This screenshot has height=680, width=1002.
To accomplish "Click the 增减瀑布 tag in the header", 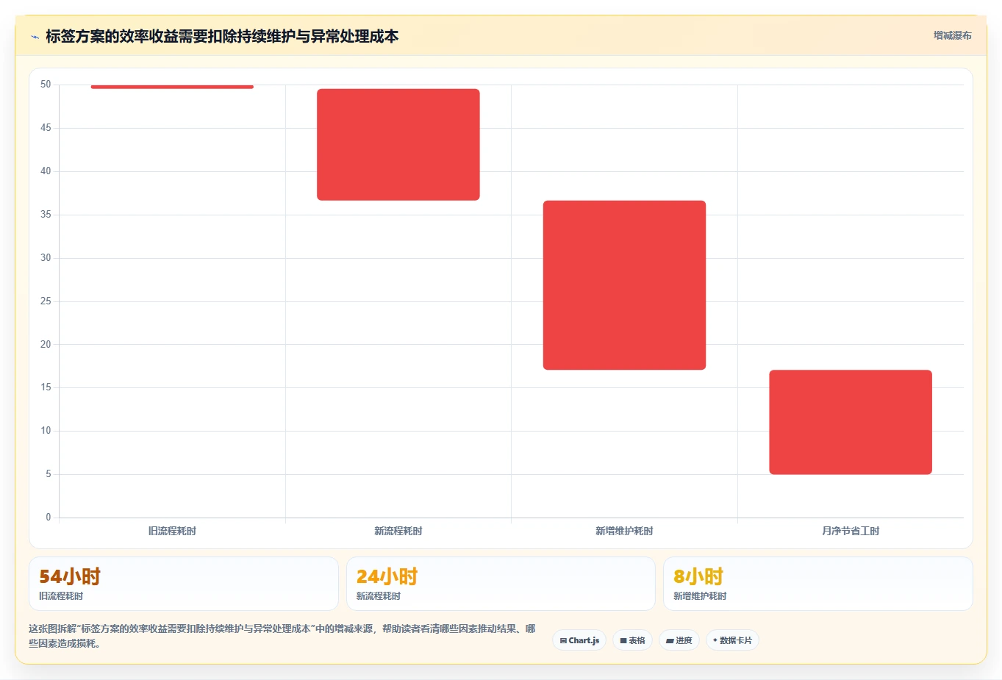I will point(952,35).
